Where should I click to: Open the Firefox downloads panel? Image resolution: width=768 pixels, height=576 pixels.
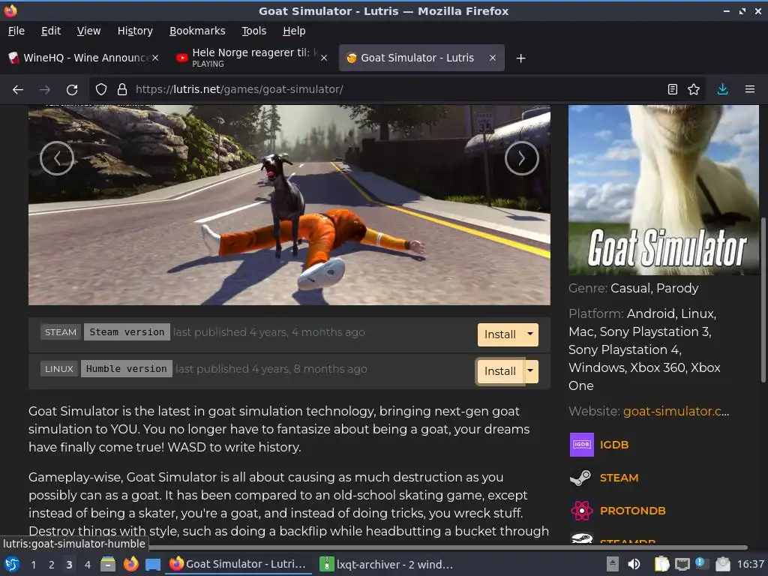[722, 90]
